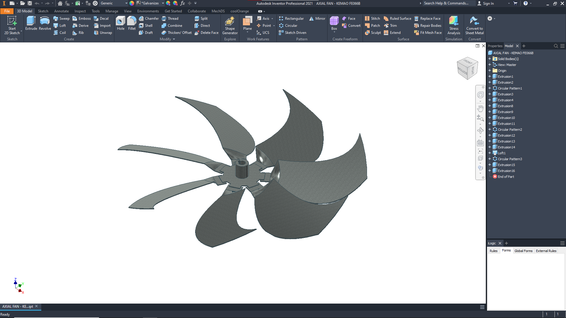Choose the Sweep tool
This screenshot has height=318, width=566.
click(61, 19)
